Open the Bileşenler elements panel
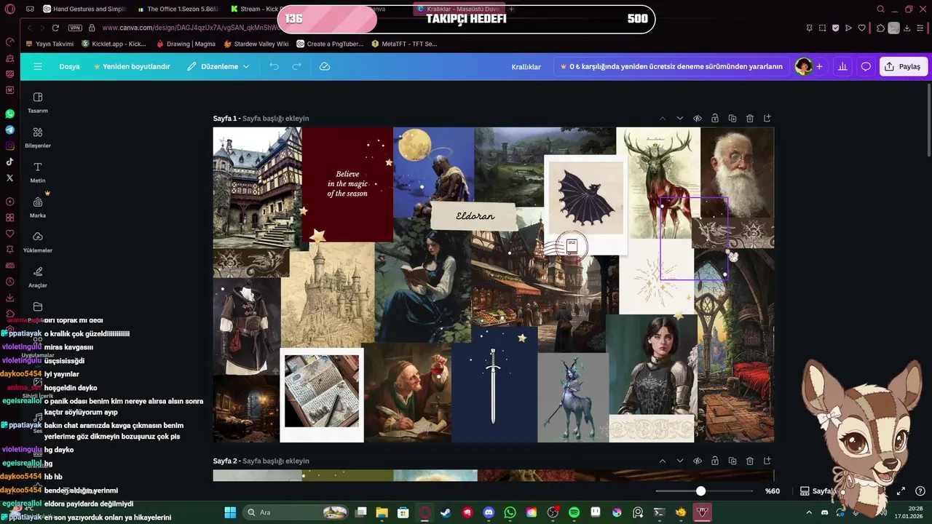The width and height of the screenshot is (932, 524). tap(38, 137)
